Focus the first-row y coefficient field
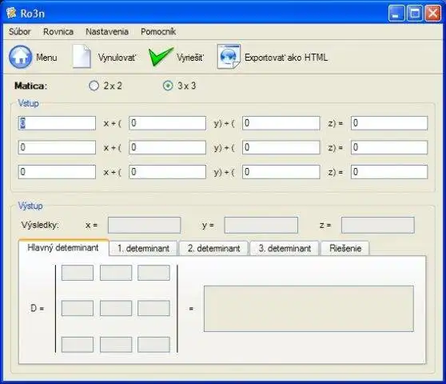The height and width of the screenshot is (384, 446). [168, 123]
